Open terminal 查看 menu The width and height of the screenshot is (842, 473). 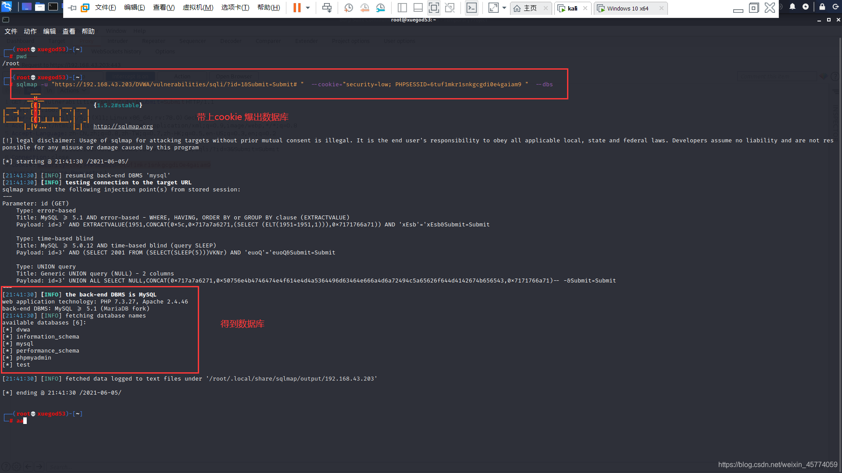tap(69, 32)
